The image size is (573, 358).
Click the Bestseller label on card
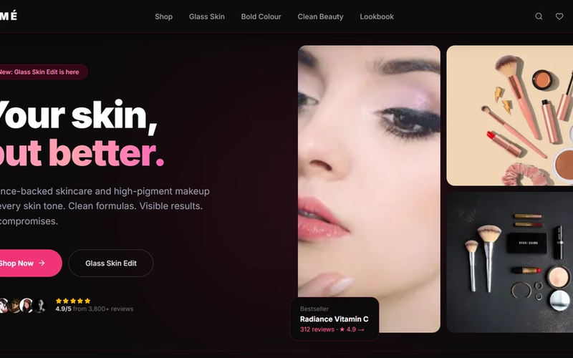[x=314, y=309]
